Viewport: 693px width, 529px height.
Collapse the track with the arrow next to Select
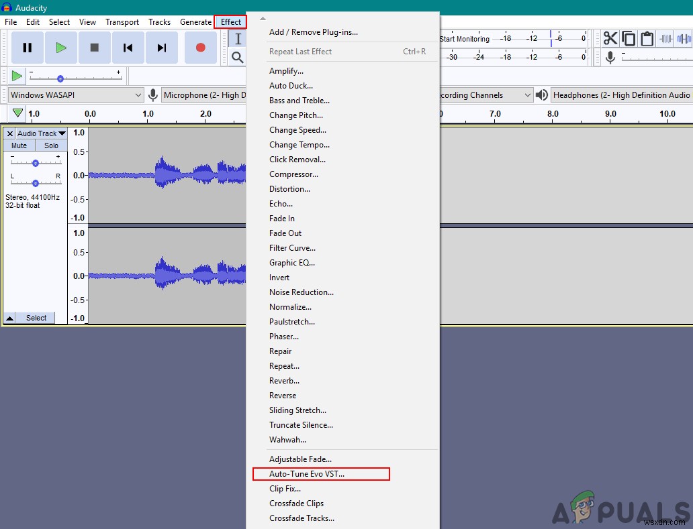tap(9, 317)
